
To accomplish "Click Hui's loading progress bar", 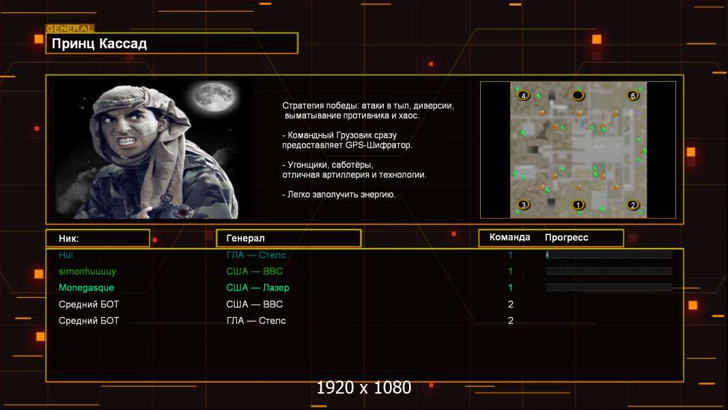I will 609,255.
